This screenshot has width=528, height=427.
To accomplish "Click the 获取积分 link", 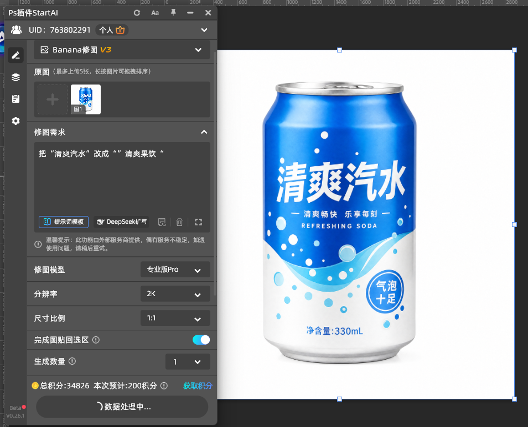I will [198, 386].
